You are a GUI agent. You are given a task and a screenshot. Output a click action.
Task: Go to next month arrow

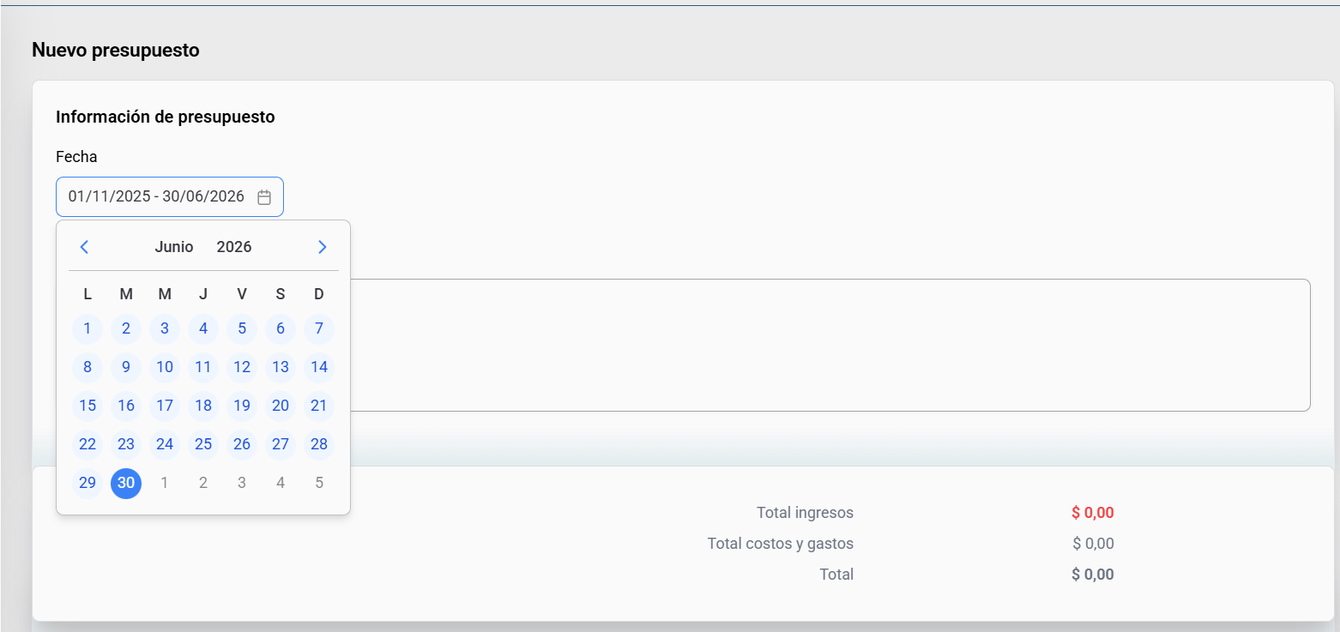tap(323, 247)
